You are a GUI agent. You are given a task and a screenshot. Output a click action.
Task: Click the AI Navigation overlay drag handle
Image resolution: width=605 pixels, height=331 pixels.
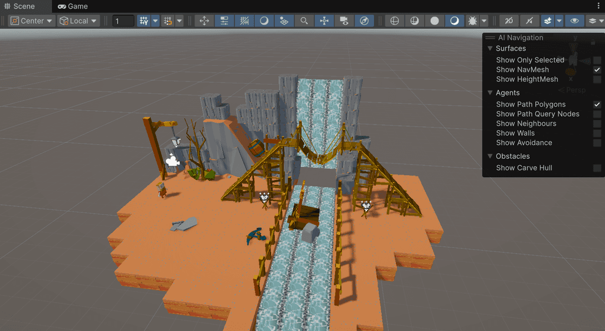(490, 38)
